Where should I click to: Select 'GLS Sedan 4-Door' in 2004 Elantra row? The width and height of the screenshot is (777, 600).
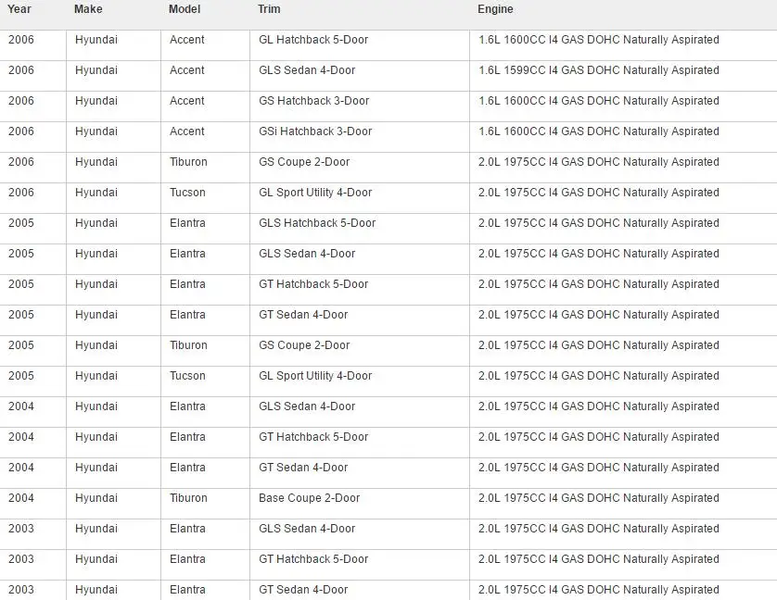[x=307, y=406]
